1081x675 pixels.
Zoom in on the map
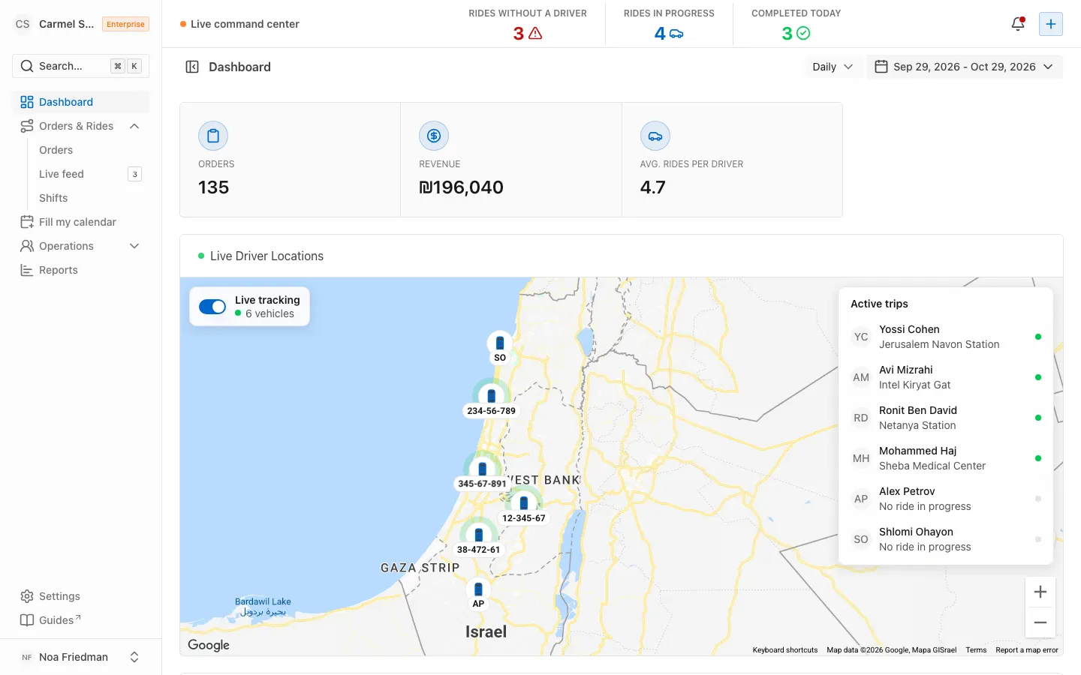[x=1040, y=592]
